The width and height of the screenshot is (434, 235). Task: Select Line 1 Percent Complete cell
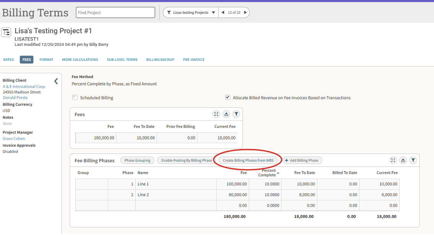(x=265, y=184)
